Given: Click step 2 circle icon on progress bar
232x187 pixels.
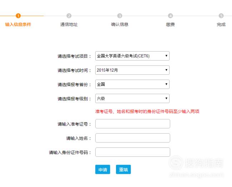Looking at the screenshot, I should pyautogui.click(x=69, y=16).
